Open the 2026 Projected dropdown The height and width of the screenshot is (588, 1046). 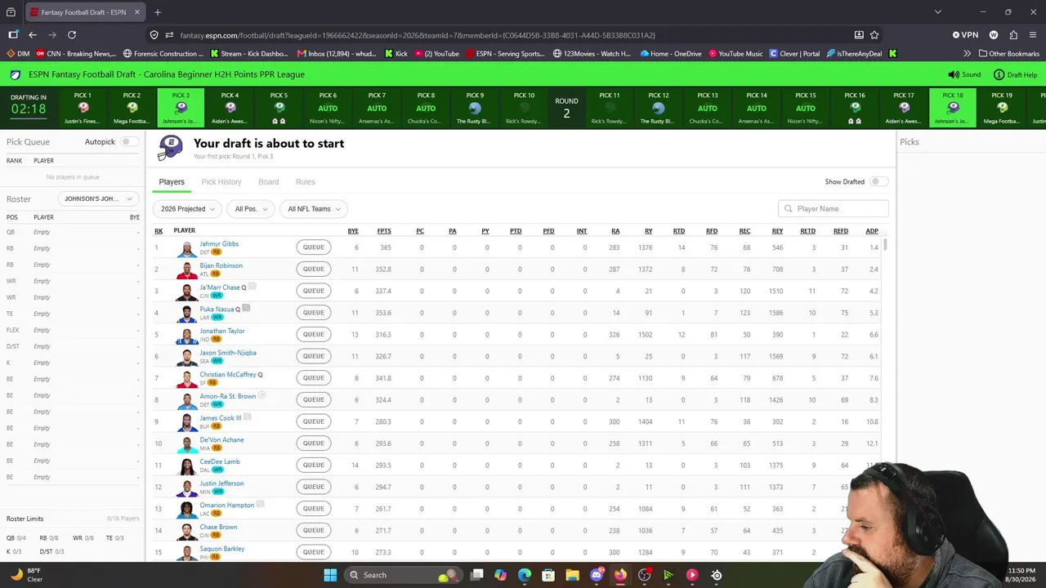[x=189, y=209]
